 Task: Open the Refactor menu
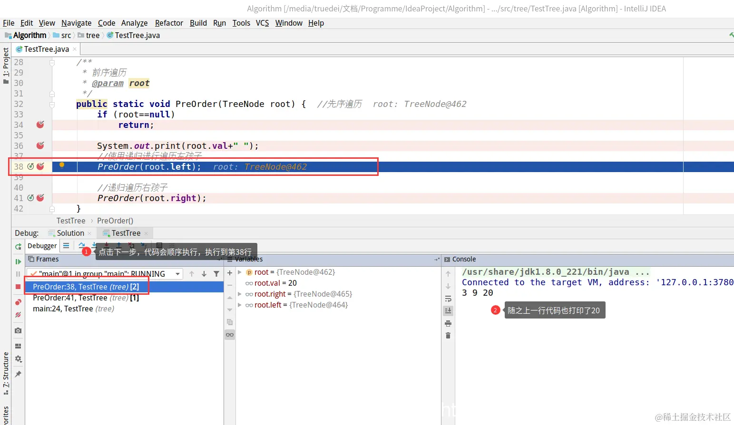169,23
